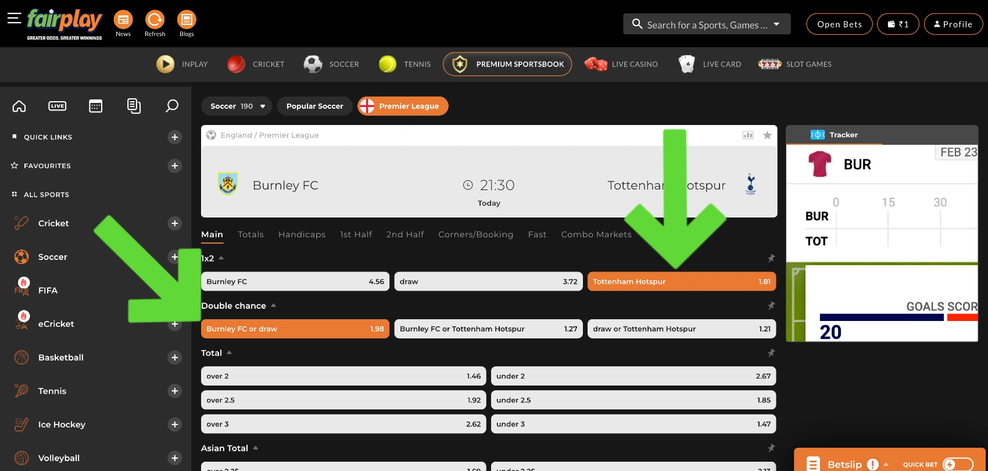Open the Soccer 190 dropdown

point(237,106)
